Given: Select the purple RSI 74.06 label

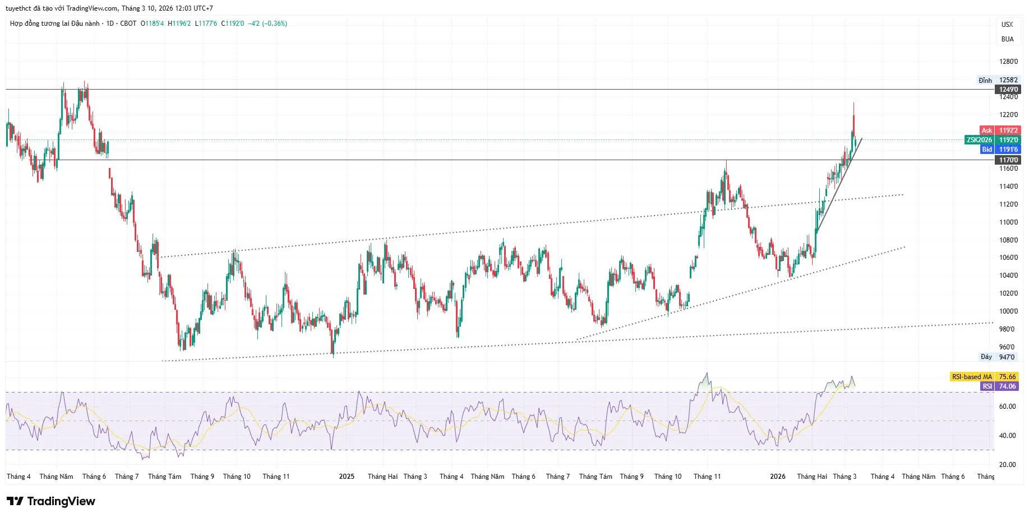Looking at the screenshot, I should pos(998,386).
